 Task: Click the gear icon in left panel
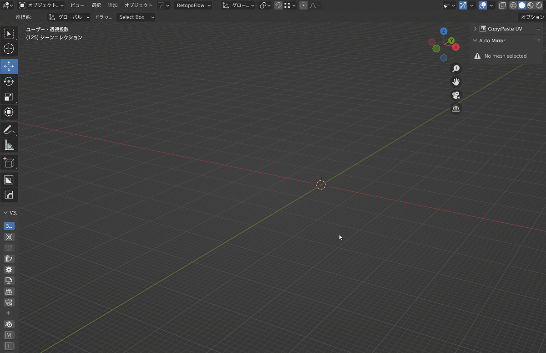point(9,270)
